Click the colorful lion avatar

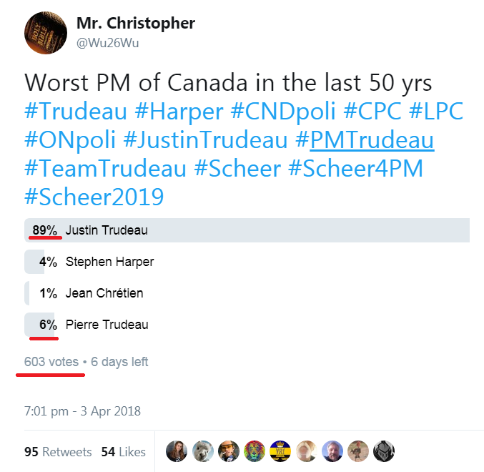point(255,451)
